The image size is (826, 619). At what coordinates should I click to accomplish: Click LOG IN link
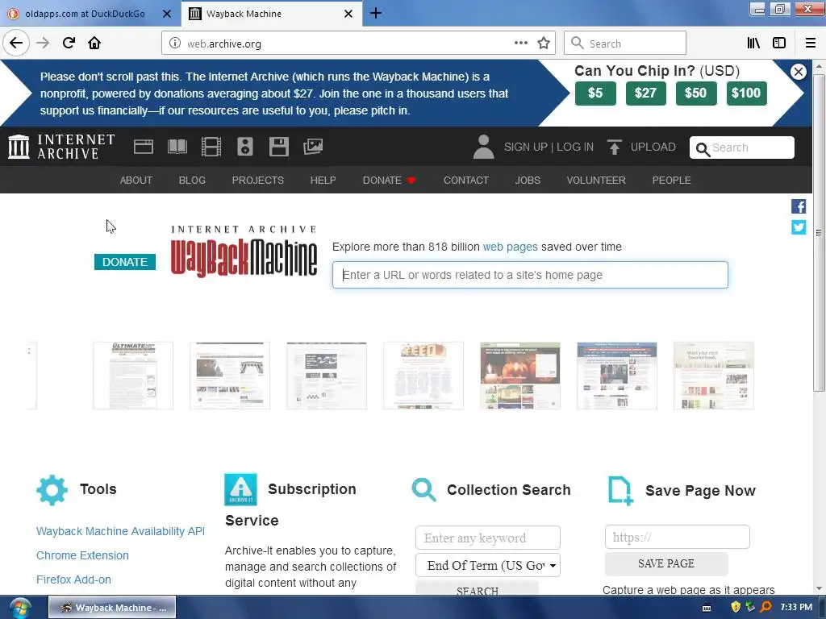[574, 147]
